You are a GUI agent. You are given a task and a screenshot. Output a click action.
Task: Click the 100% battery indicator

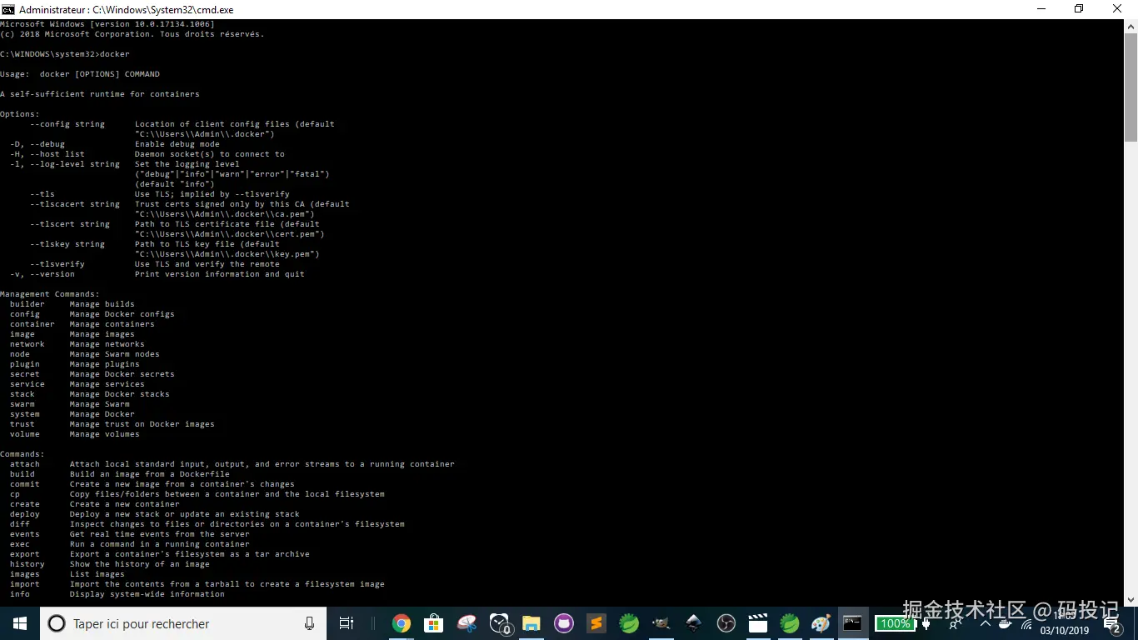[896, 623]
